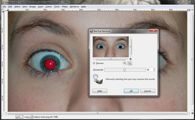Open the px units dropdown in status bar
This screenshot has height=120, width=195.
[x=18, y=117]
